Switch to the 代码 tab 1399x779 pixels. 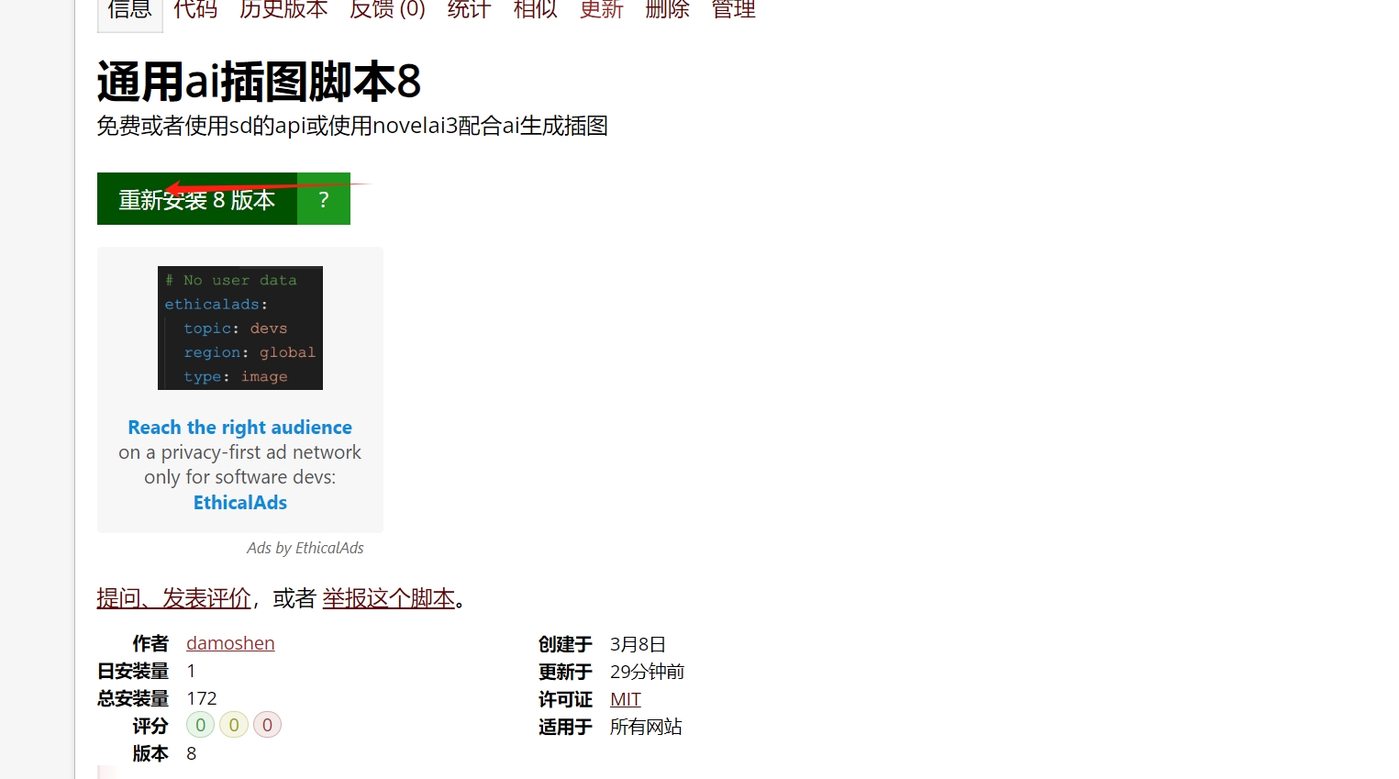[194, 10]
